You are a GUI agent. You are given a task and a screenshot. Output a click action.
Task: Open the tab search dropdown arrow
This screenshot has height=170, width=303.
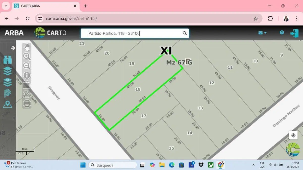click(x=6, y=6)
